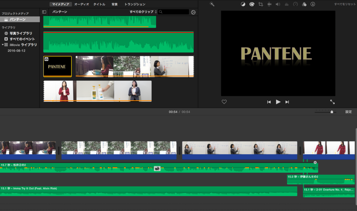The image size is (357, 211).
Task: Click the media browser search field
Action: click(174, 12)
